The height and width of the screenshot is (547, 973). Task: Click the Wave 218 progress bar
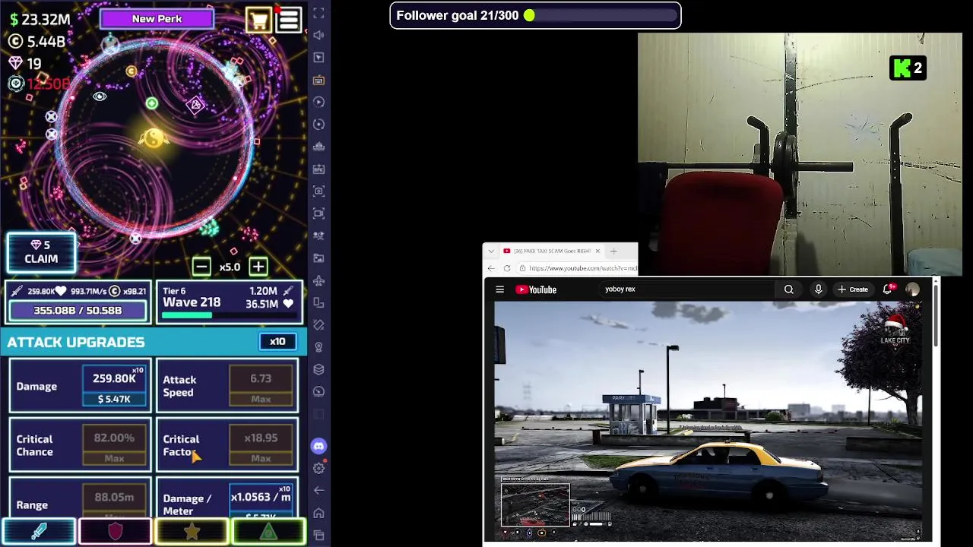point(228,315)
